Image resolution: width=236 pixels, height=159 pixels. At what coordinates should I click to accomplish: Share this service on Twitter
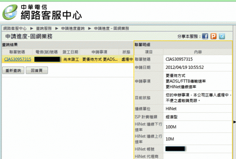[x=222, y=36]
